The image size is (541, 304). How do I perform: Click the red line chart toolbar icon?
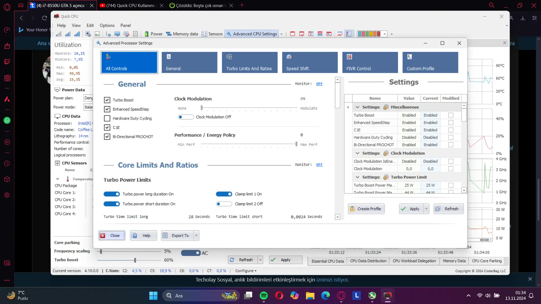pos(340,34)
